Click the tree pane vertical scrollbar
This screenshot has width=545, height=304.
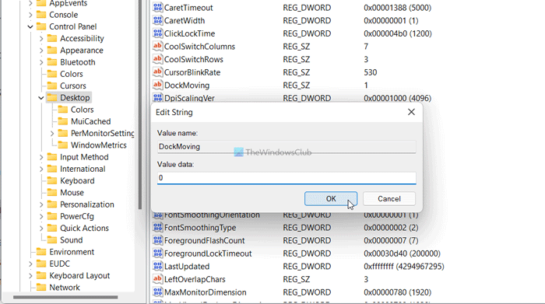pos(139,104)
